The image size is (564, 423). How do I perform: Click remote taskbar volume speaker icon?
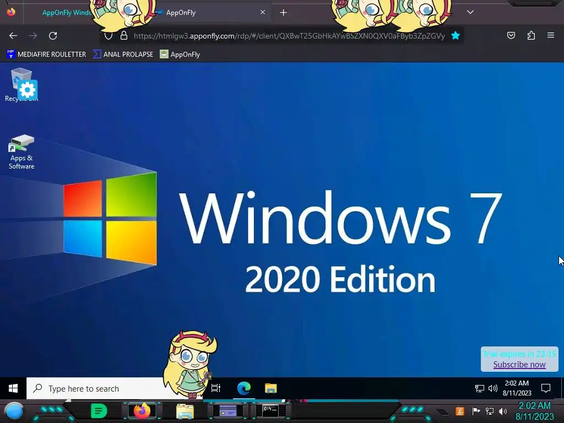point(493,388)
